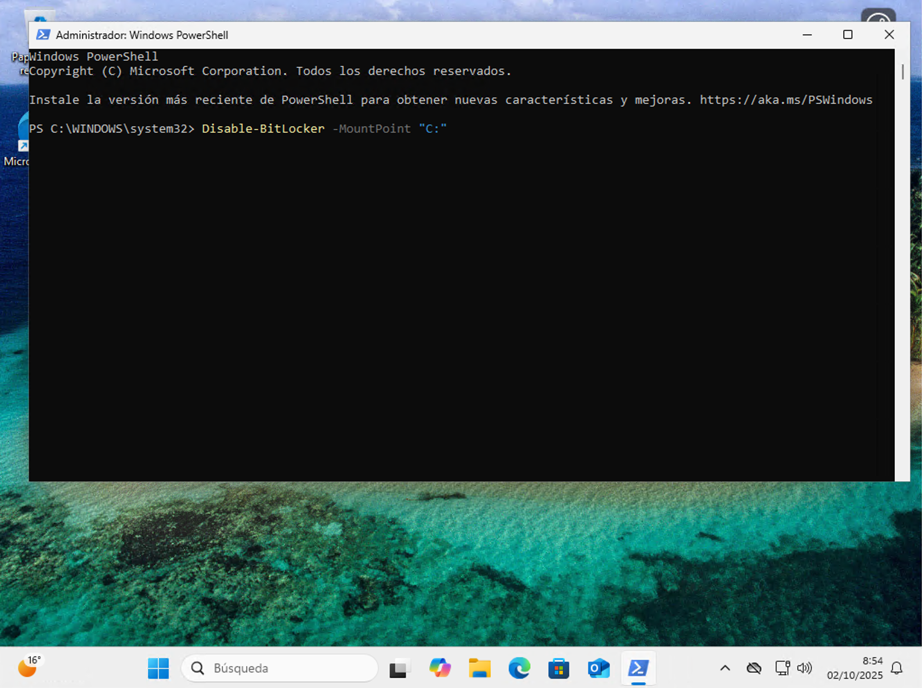Open the Windows Start menu
Screen dimensions: 922x688
(158, 668)
